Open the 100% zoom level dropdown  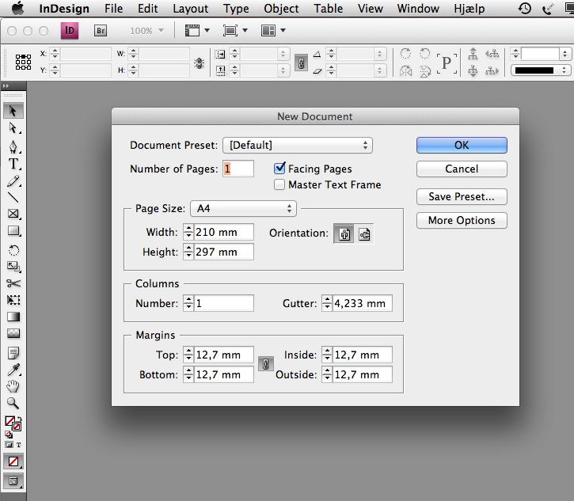[146, 31]
